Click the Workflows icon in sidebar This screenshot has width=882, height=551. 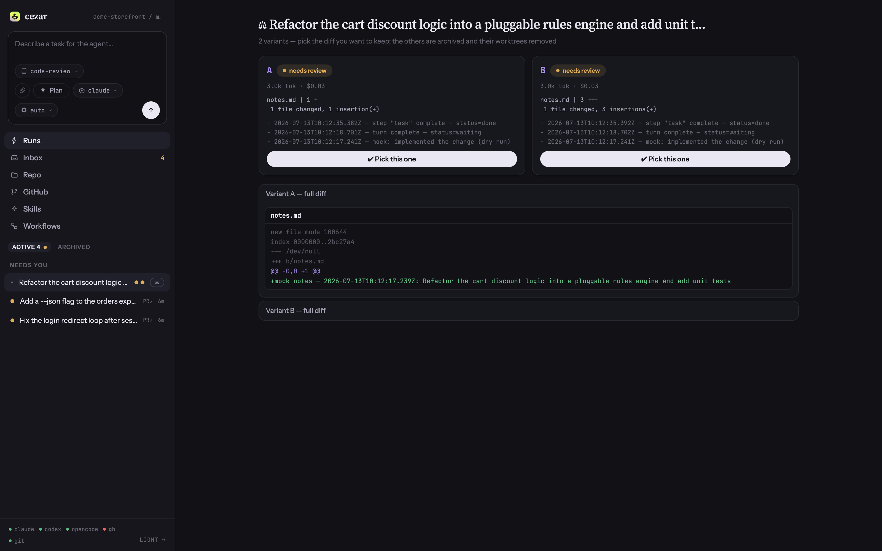tap(14, 226)
